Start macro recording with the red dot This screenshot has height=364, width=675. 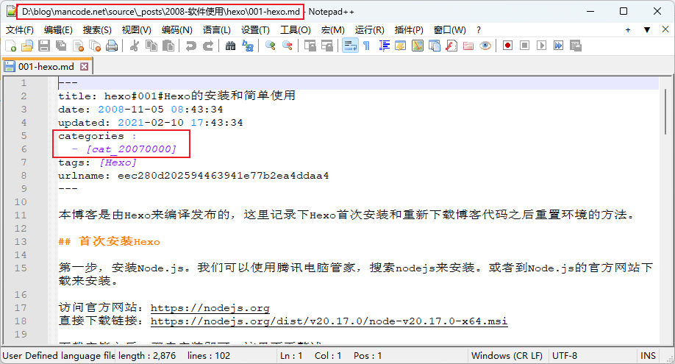(x=507, y=46)
